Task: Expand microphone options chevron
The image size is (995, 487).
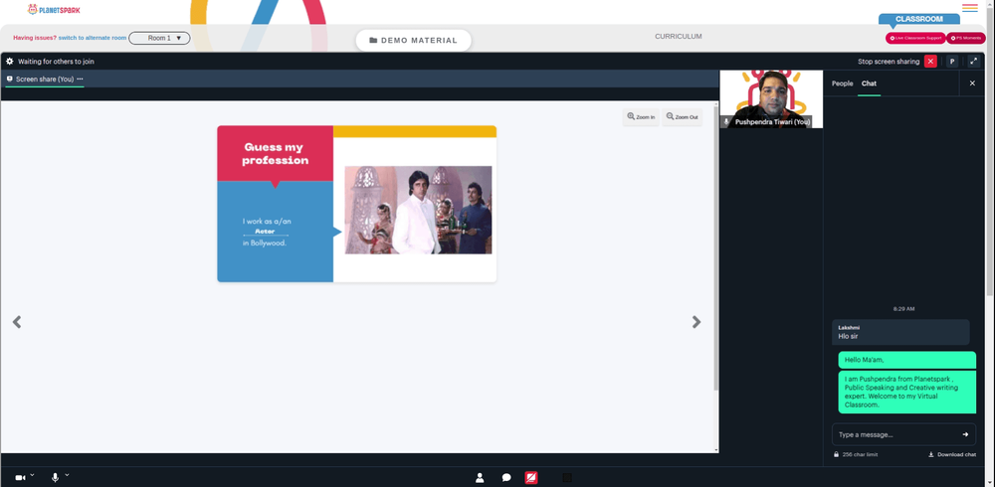Action: pyautogui.click(x=67, y=475)
